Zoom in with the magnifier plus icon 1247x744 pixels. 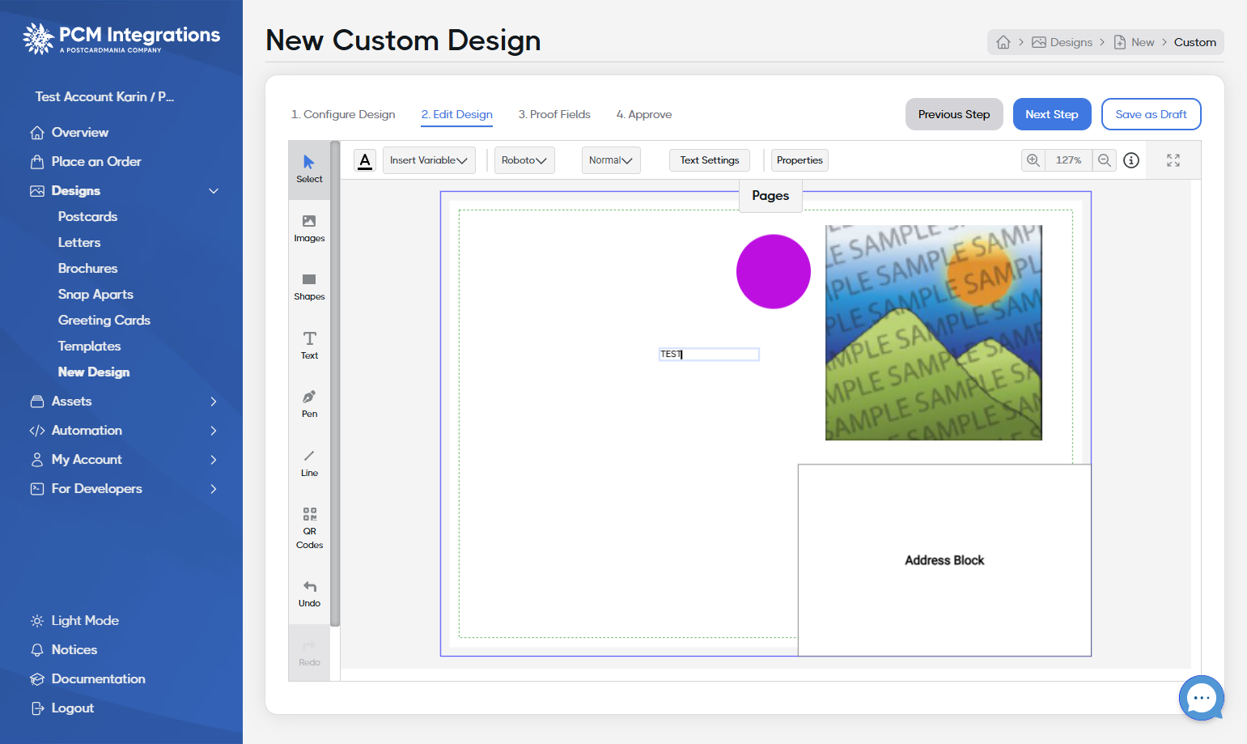[1033, 160]
